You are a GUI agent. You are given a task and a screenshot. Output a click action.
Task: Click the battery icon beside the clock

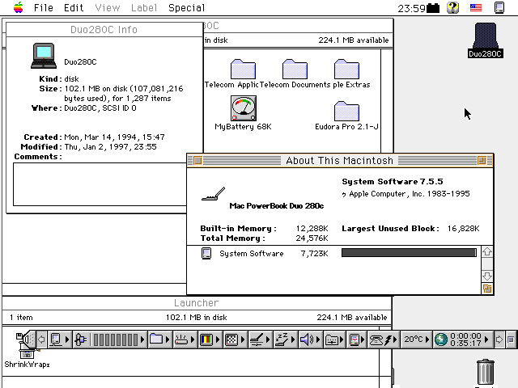(433, 8)
